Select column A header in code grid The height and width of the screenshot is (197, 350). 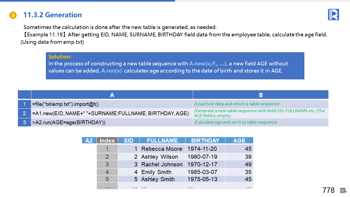[112, 95]
